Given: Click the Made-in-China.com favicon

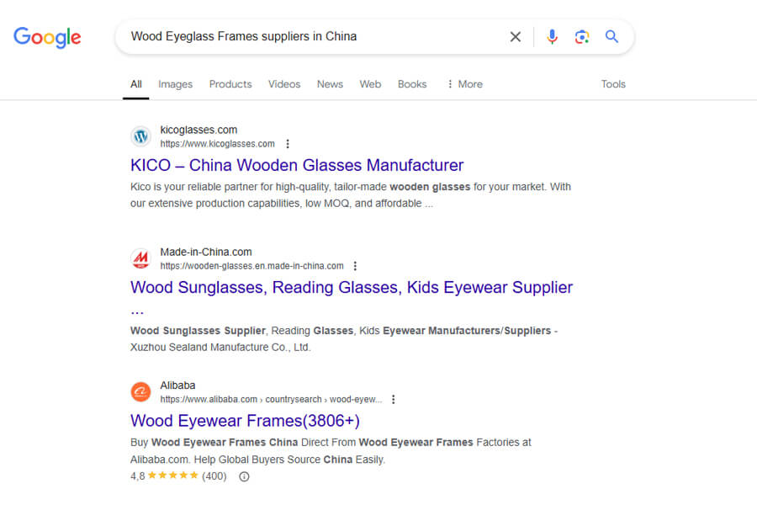Looking at the screenshot, I should [x=140, y=258].
